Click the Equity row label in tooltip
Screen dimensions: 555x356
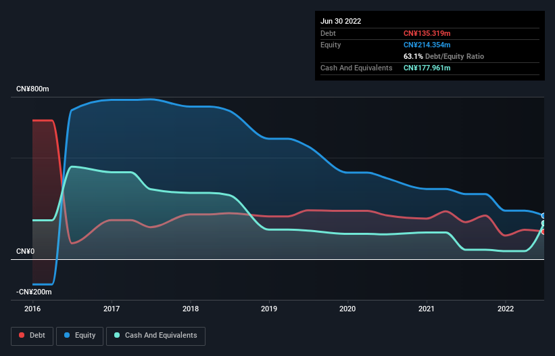pos(331,45)
